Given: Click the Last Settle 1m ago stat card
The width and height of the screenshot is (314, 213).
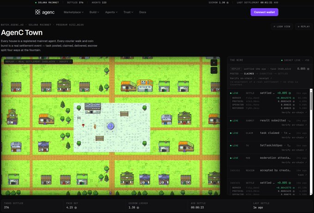Looking at the screenshot, I should coord(281,206).
